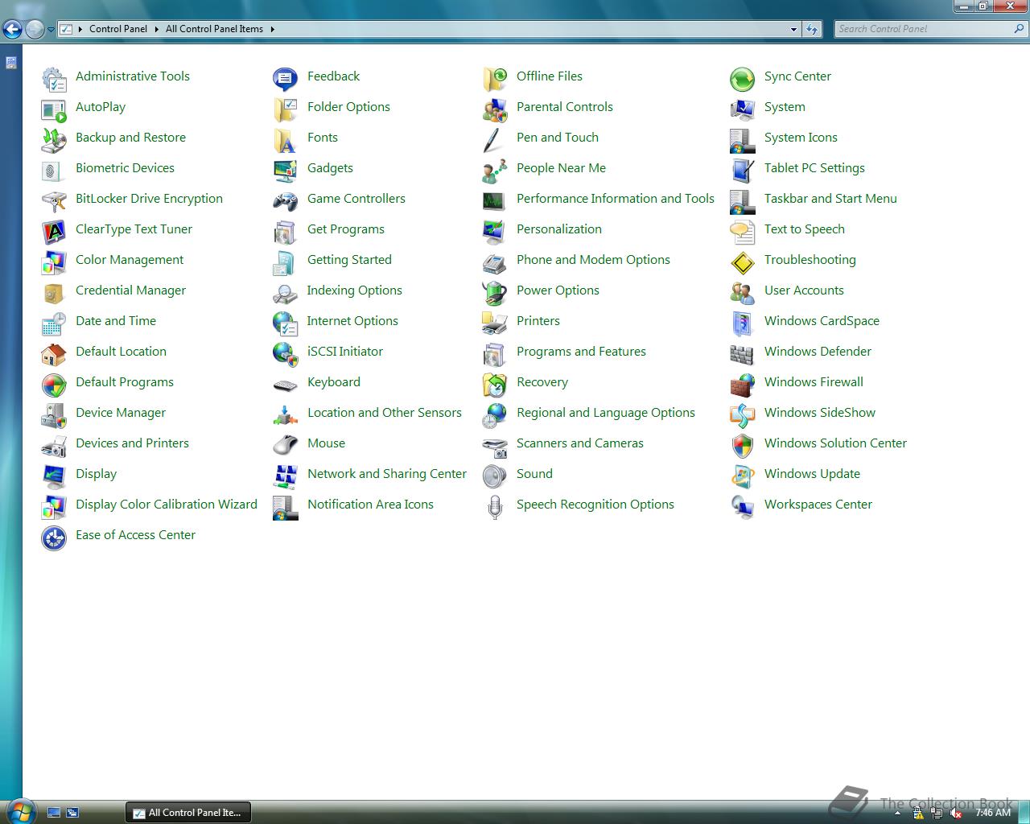
Task: Open the Color Management icon
Action: pyautogui.click(x=54, y=262)
